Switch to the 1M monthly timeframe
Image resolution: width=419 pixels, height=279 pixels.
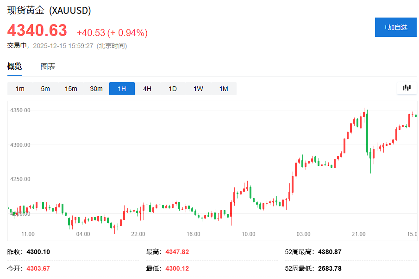223,88
